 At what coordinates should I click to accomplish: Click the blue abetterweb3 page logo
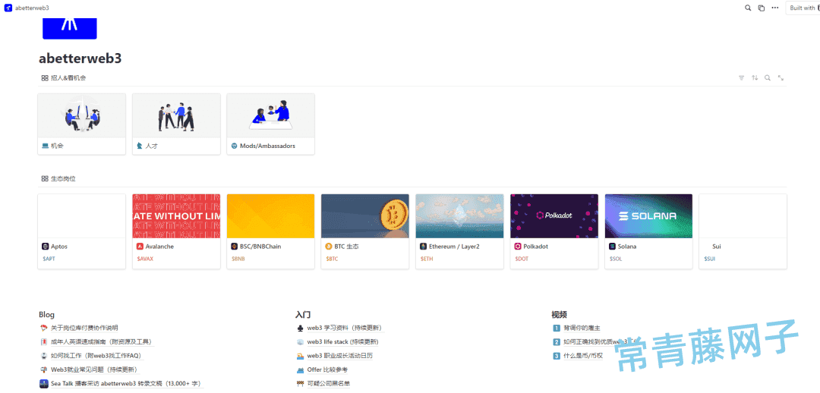click(x=70, y=28)
